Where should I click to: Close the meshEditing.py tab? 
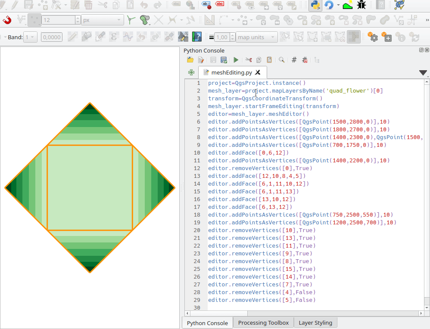[x=258, y=73]
